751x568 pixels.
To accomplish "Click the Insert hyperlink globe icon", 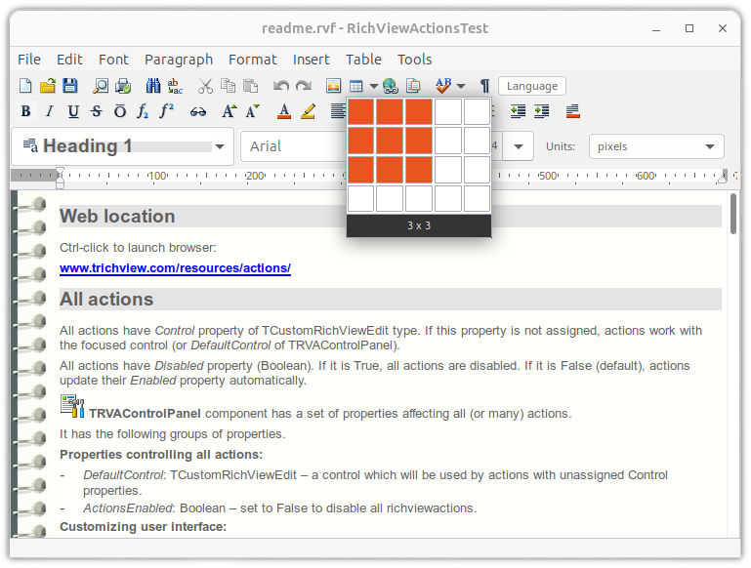I will [391, 86].
